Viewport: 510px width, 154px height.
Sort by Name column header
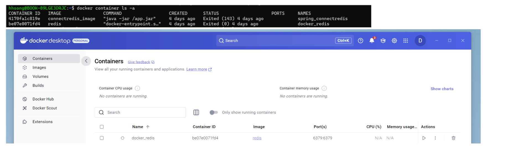pyautogui.click(x=138, y=127)
